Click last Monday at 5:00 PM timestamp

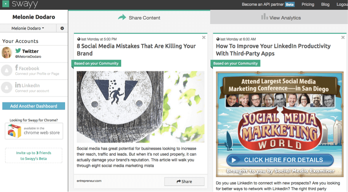pos(99,39)
